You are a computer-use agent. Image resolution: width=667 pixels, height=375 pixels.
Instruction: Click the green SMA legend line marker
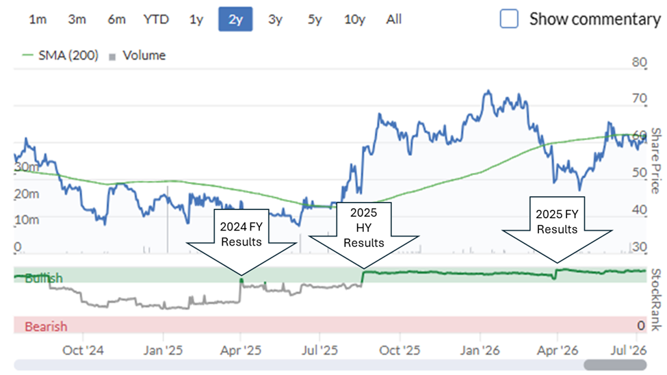(x=27, y=55)
